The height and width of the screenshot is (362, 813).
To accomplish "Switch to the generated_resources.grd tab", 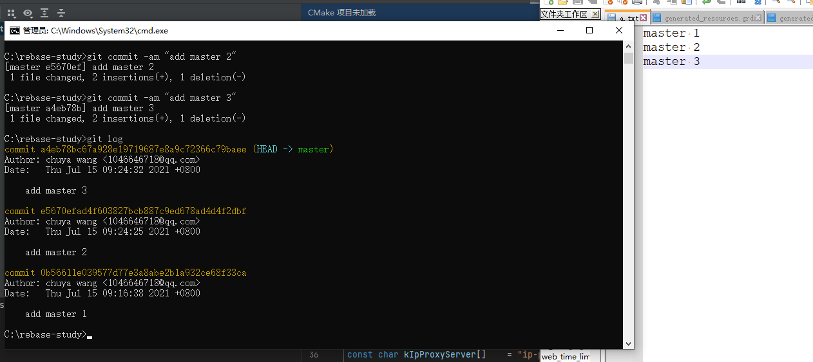I will tap(709, 18).
